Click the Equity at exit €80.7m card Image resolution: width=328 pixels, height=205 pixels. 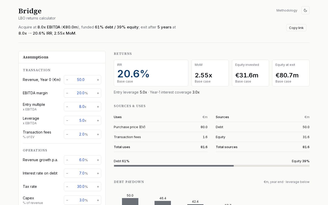point(291,73)
